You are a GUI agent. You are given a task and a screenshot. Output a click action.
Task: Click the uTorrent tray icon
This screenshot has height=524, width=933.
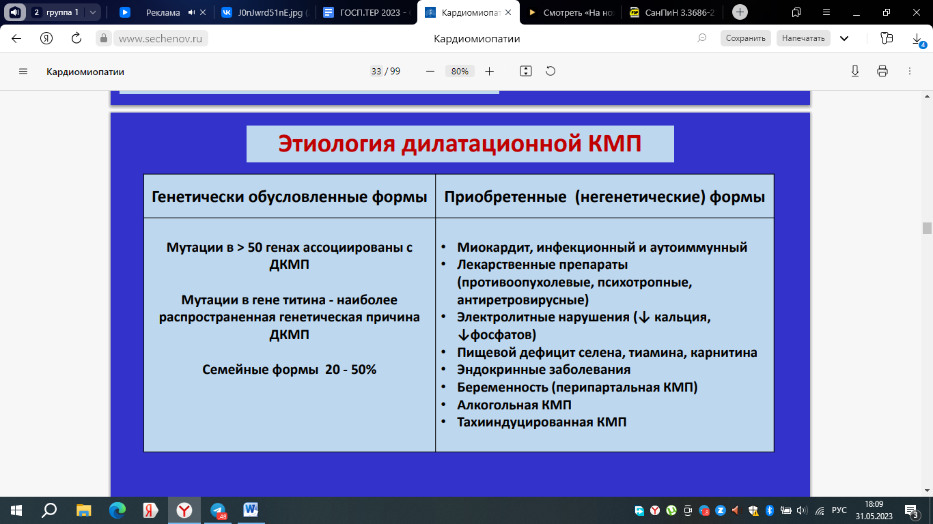(671, 510)
